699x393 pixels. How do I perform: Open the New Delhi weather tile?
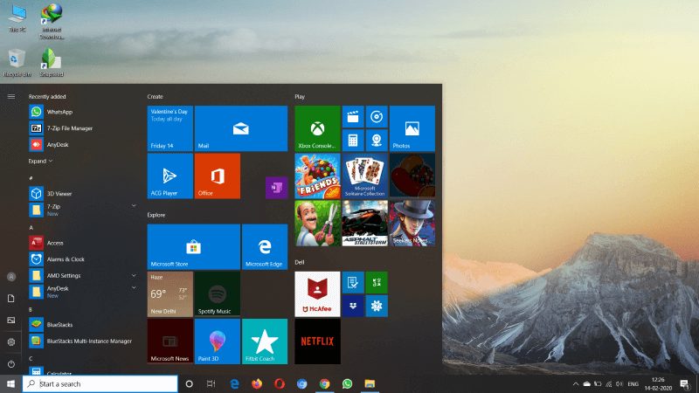coord(170,294)
